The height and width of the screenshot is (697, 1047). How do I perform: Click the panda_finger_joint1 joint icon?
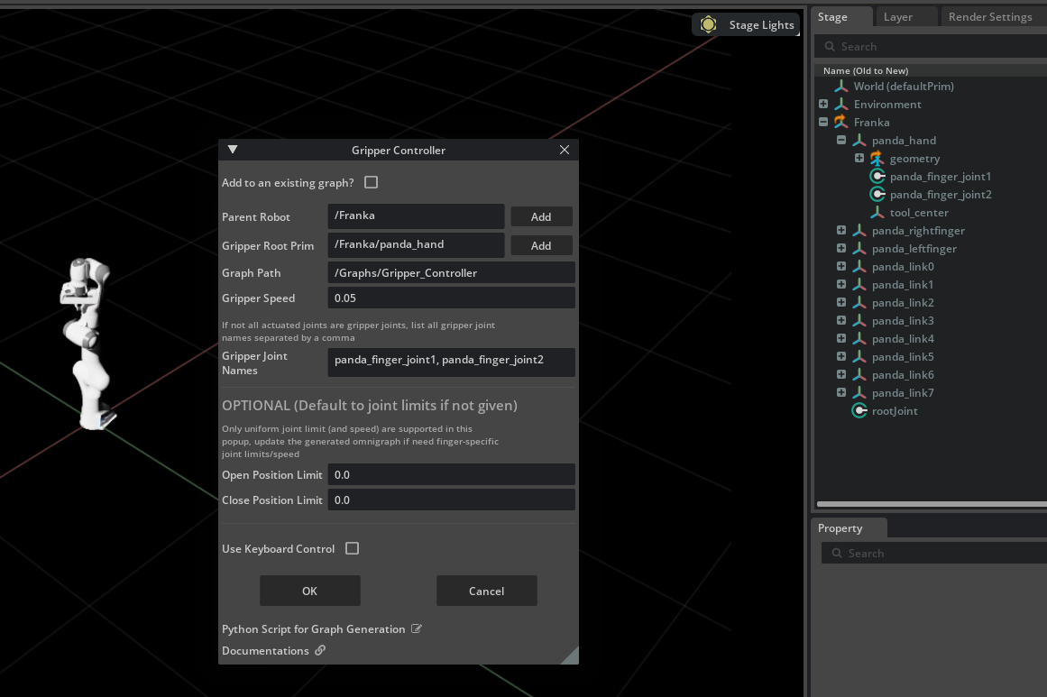[877, 176]
